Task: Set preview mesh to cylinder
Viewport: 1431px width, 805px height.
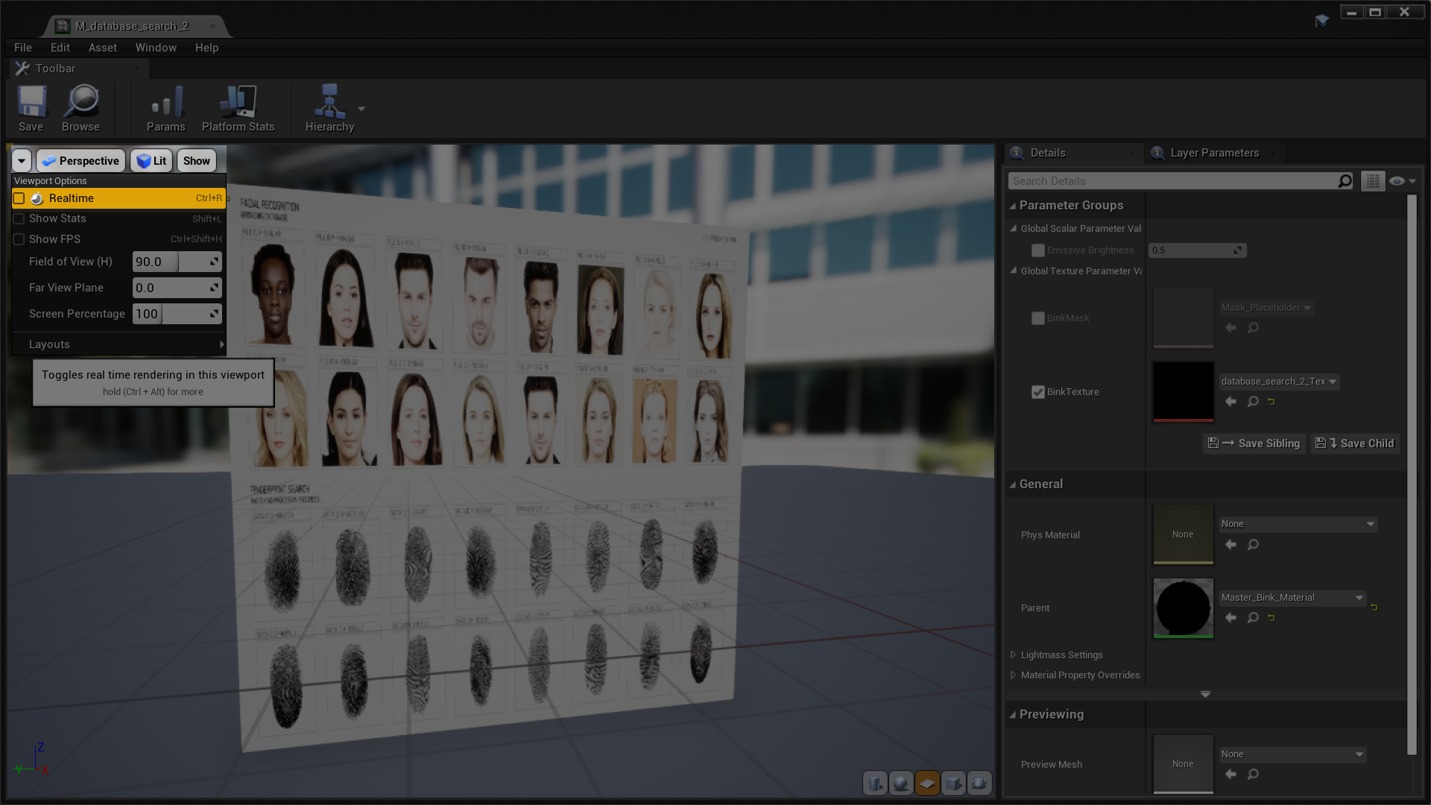Action: tap(875, 783)
